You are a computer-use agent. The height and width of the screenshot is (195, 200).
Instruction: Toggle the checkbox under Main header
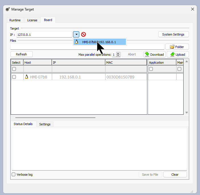179,69
